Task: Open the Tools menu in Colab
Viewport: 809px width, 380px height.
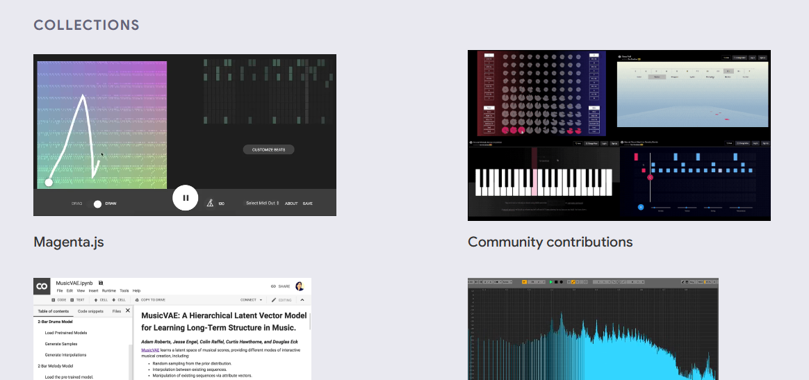Action: click(x=124, y=291)
